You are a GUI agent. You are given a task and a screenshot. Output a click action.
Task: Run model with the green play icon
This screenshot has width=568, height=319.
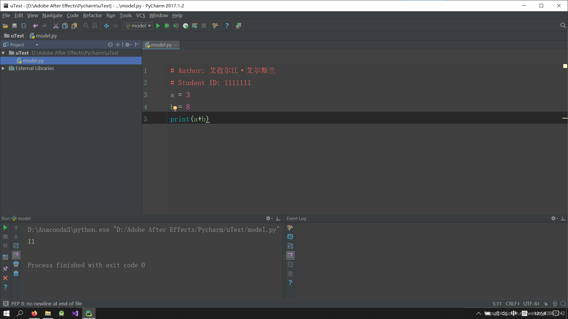click(x=158, y=26)
